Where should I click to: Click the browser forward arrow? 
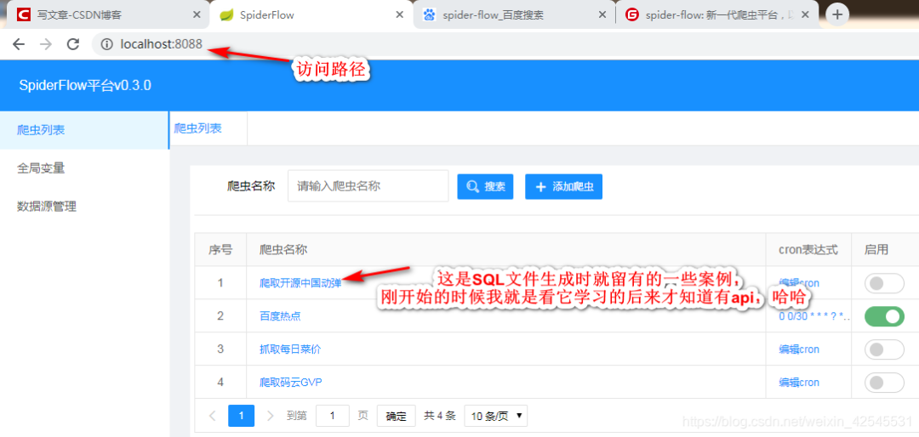tap(46, 44)
